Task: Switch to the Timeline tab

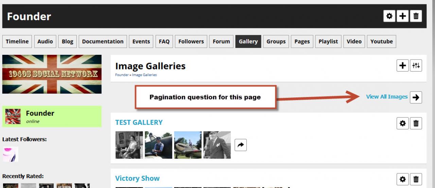Action: (x=17, y=42)
